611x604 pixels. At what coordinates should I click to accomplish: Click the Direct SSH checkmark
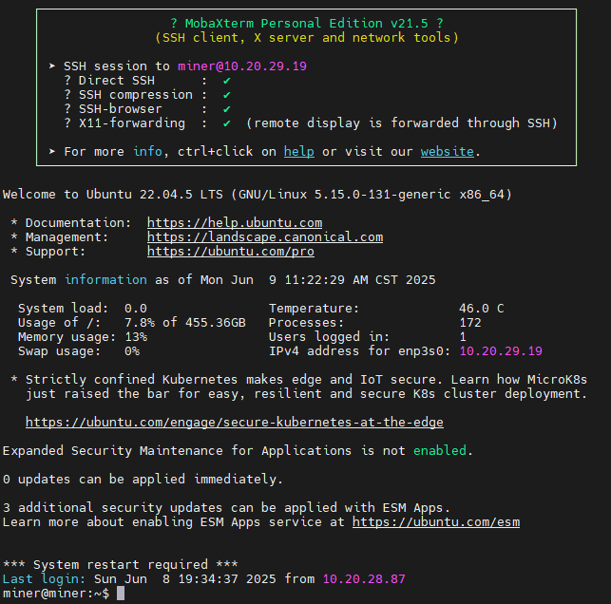(x=226, y=81)
